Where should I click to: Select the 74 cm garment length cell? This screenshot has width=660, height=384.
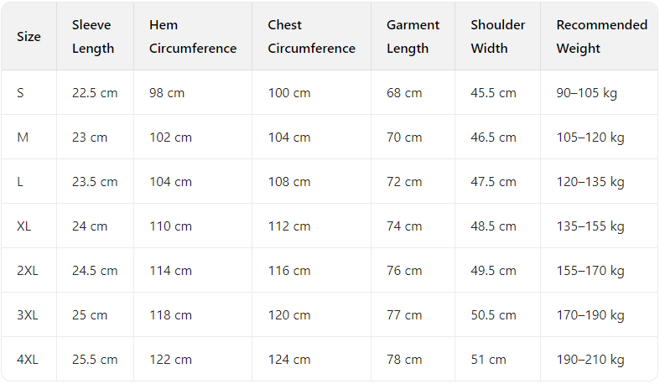(404, 226)
